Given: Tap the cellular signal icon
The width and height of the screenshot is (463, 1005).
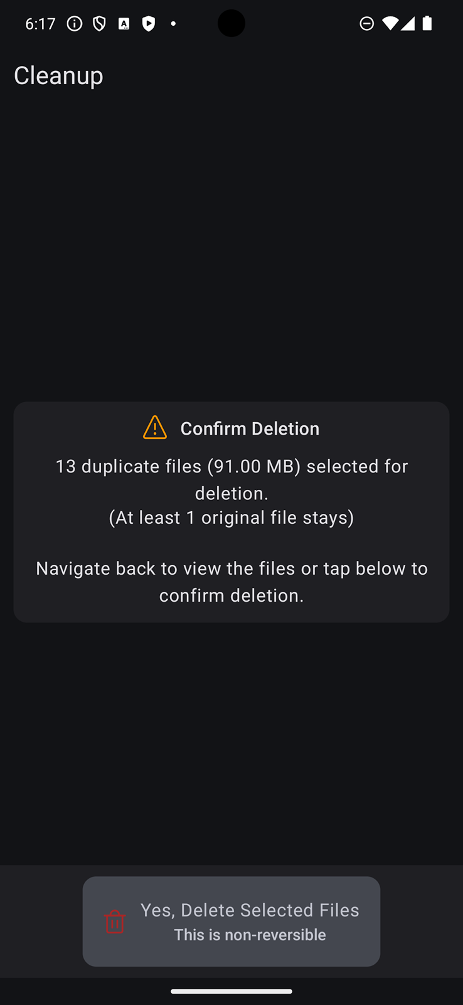Looking at the screenshot, I should tap(408, 24).
